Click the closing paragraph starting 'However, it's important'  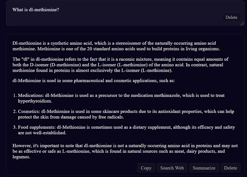(125, 151)
